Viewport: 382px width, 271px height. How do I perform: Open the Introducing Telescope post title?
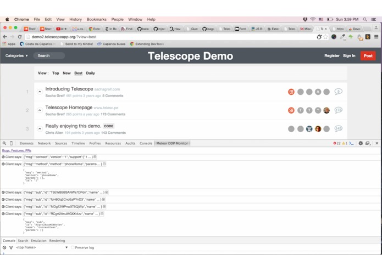point(69,89)
